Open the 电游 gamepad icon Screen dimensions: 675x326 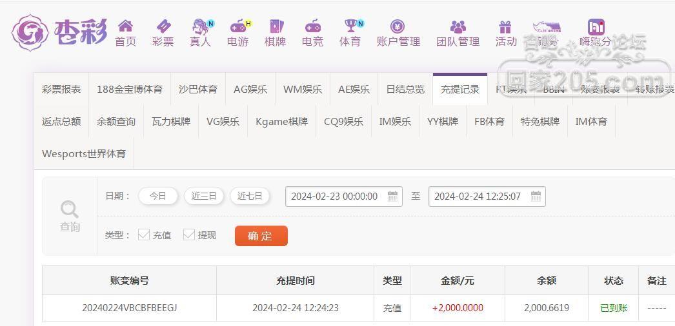click(238, 26)
